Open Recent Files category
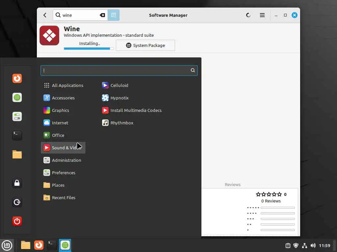Viewport: 337px width, 252px height. click(63, 198)
